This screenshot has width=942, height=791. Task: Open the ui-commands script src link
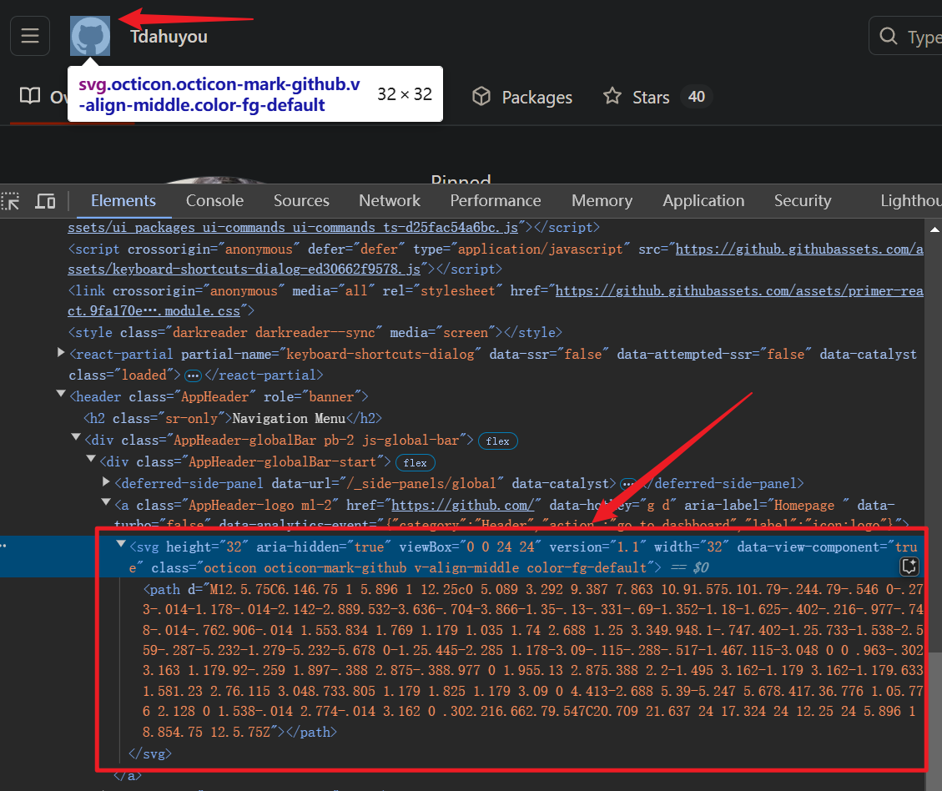click(x=293, y=228)
